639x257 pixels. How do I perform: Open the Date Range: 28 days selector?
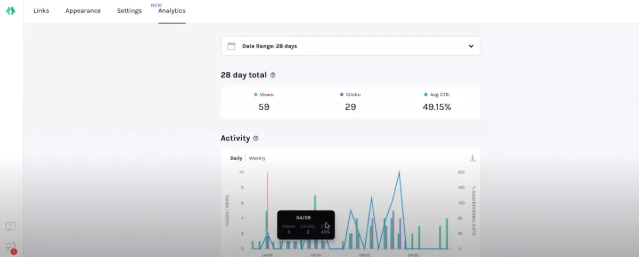[350, 46]
